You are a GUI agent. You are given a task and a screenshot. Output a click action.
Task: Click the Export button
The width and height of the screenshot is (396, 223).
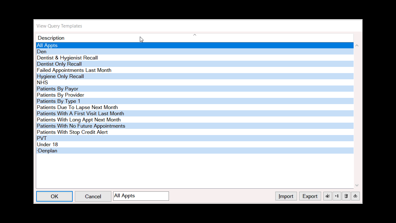tap(310, 196)
